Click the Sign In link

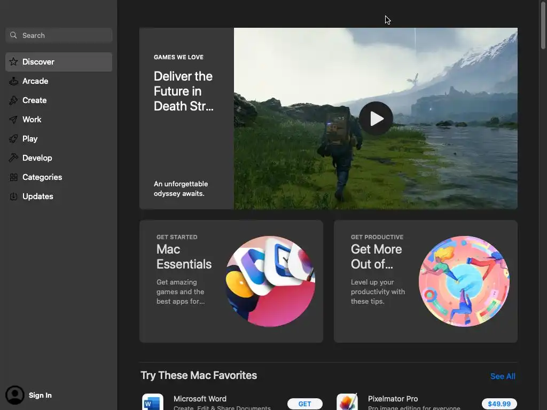[x=40, y=396]
